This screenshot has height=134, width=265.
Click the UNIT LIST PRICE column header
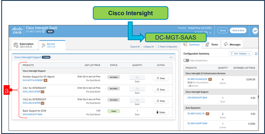click(92, 65)
